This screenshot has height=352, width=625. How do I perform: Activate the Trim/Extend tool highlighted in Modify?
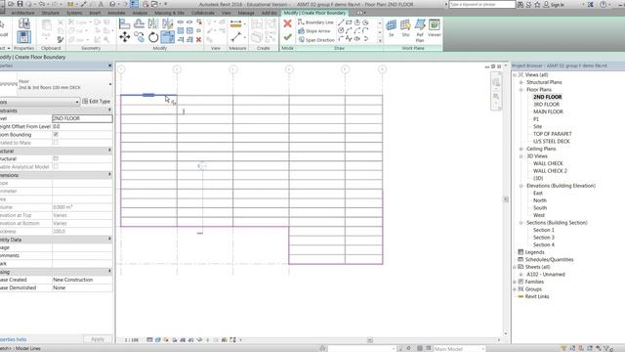(168, 37)
